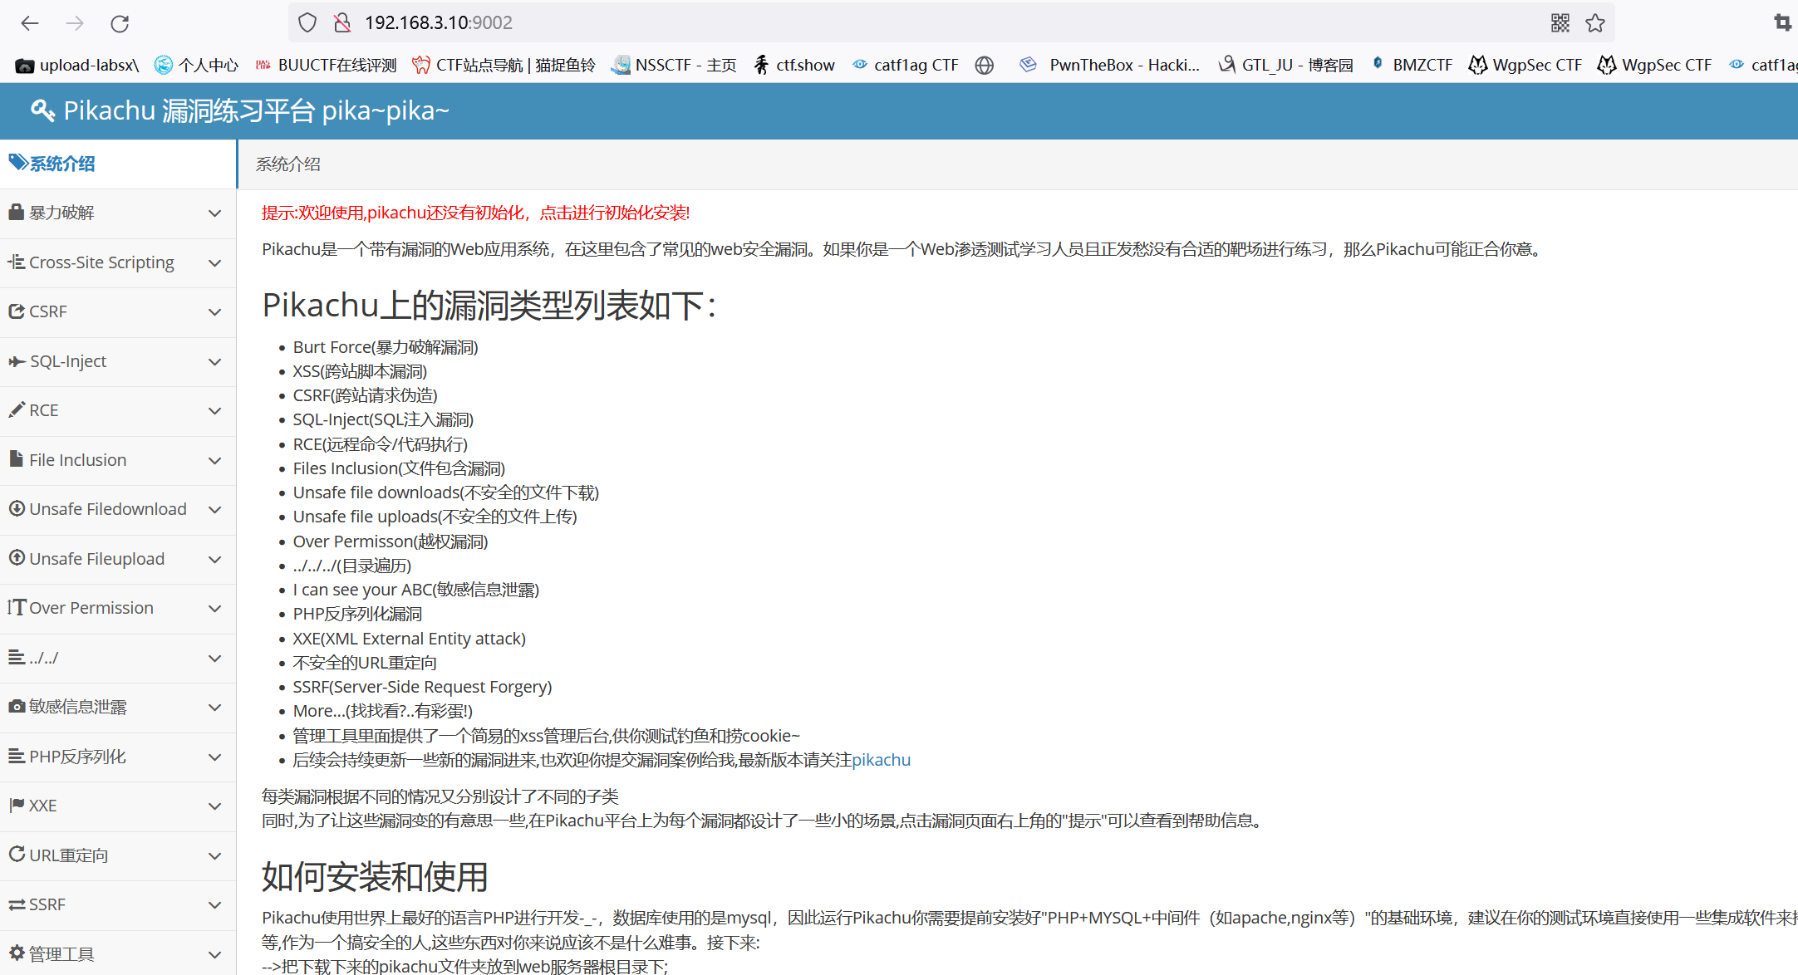
Task: Open the ctf.show bookmark
Action: point(793,65)
